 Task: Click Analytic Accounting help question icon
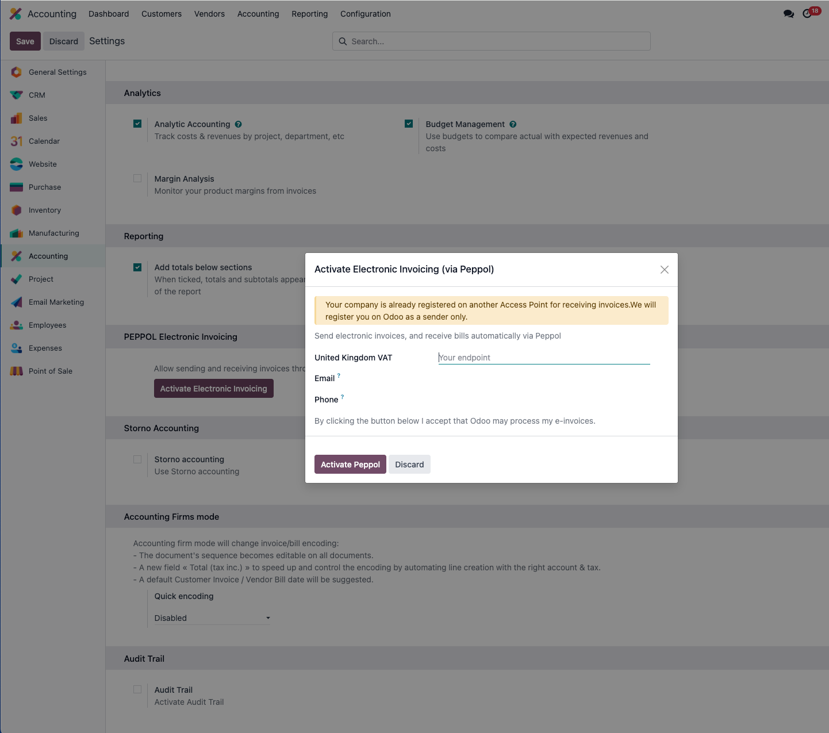tap(238, 124)
